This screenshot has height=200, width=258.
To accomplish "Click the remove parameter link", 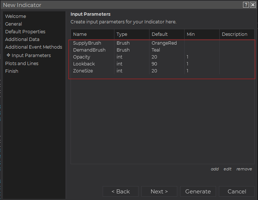I will click(x=244, y=169).
